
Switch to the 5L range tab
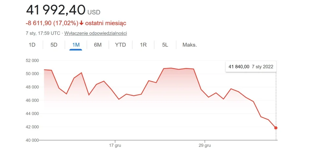coord(165,45)
